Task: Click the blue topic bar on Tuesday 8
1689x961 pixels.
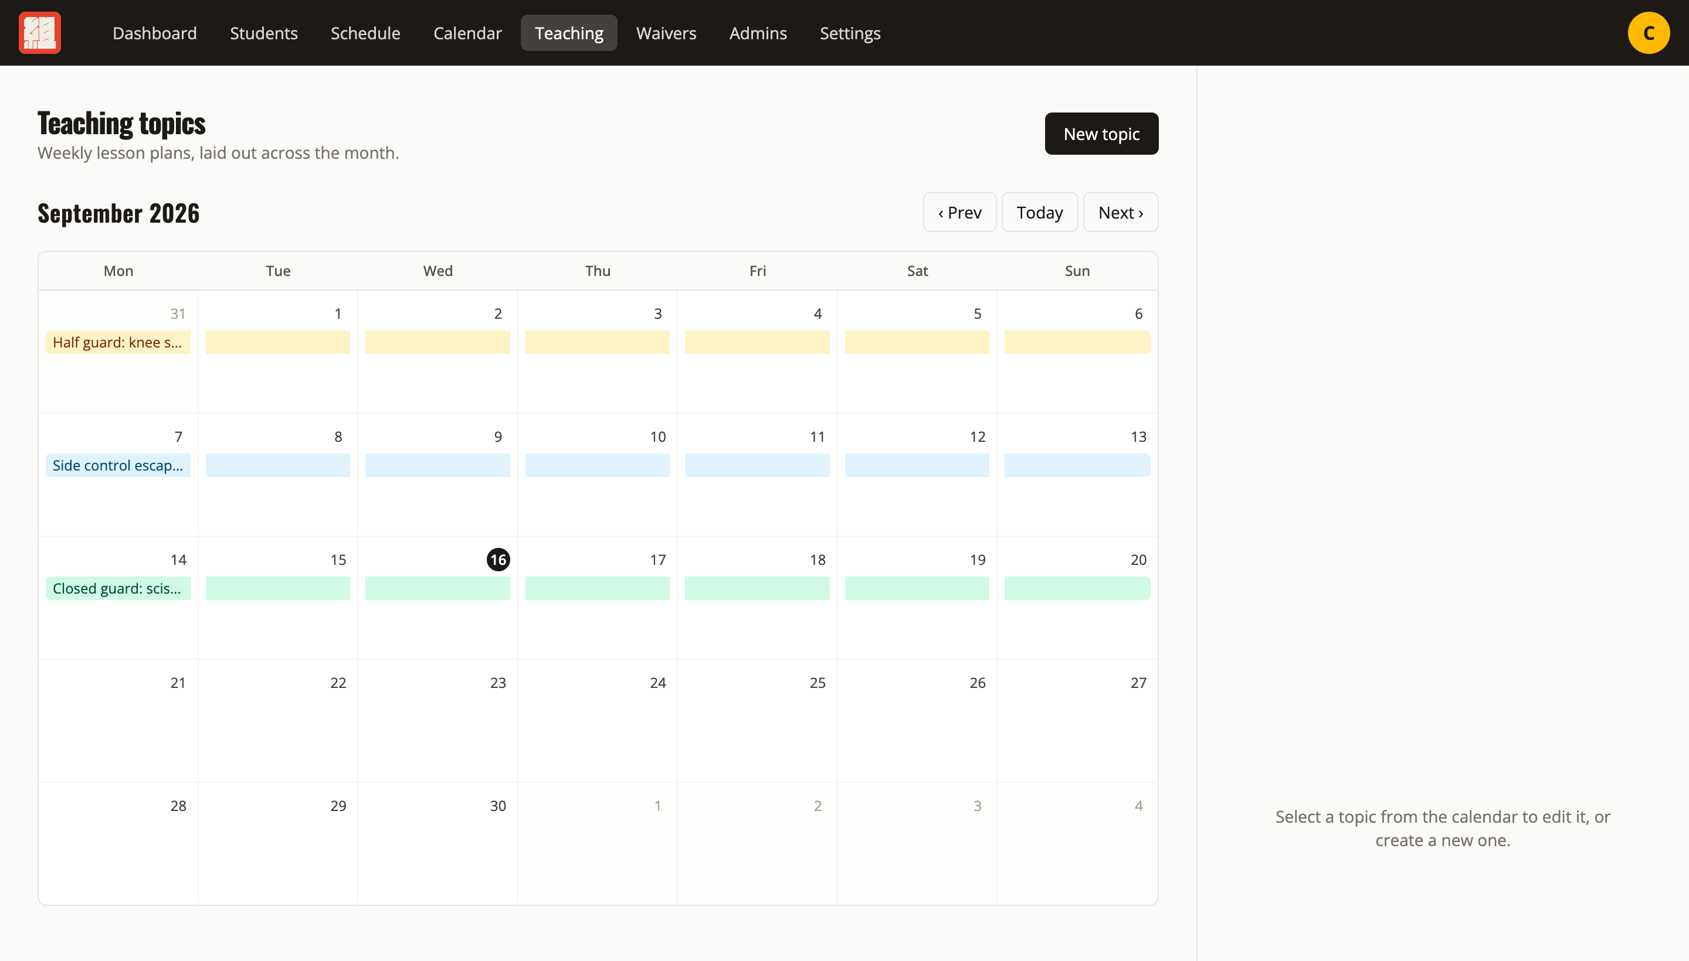Action: 277,465
